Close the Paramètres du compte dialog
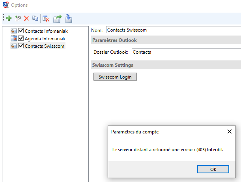Viewport: 241px width, 182px height. (230, 132)
